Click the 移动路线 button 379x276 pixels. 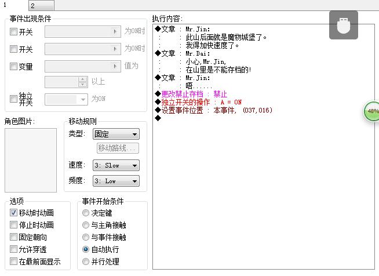pos(118,148)
